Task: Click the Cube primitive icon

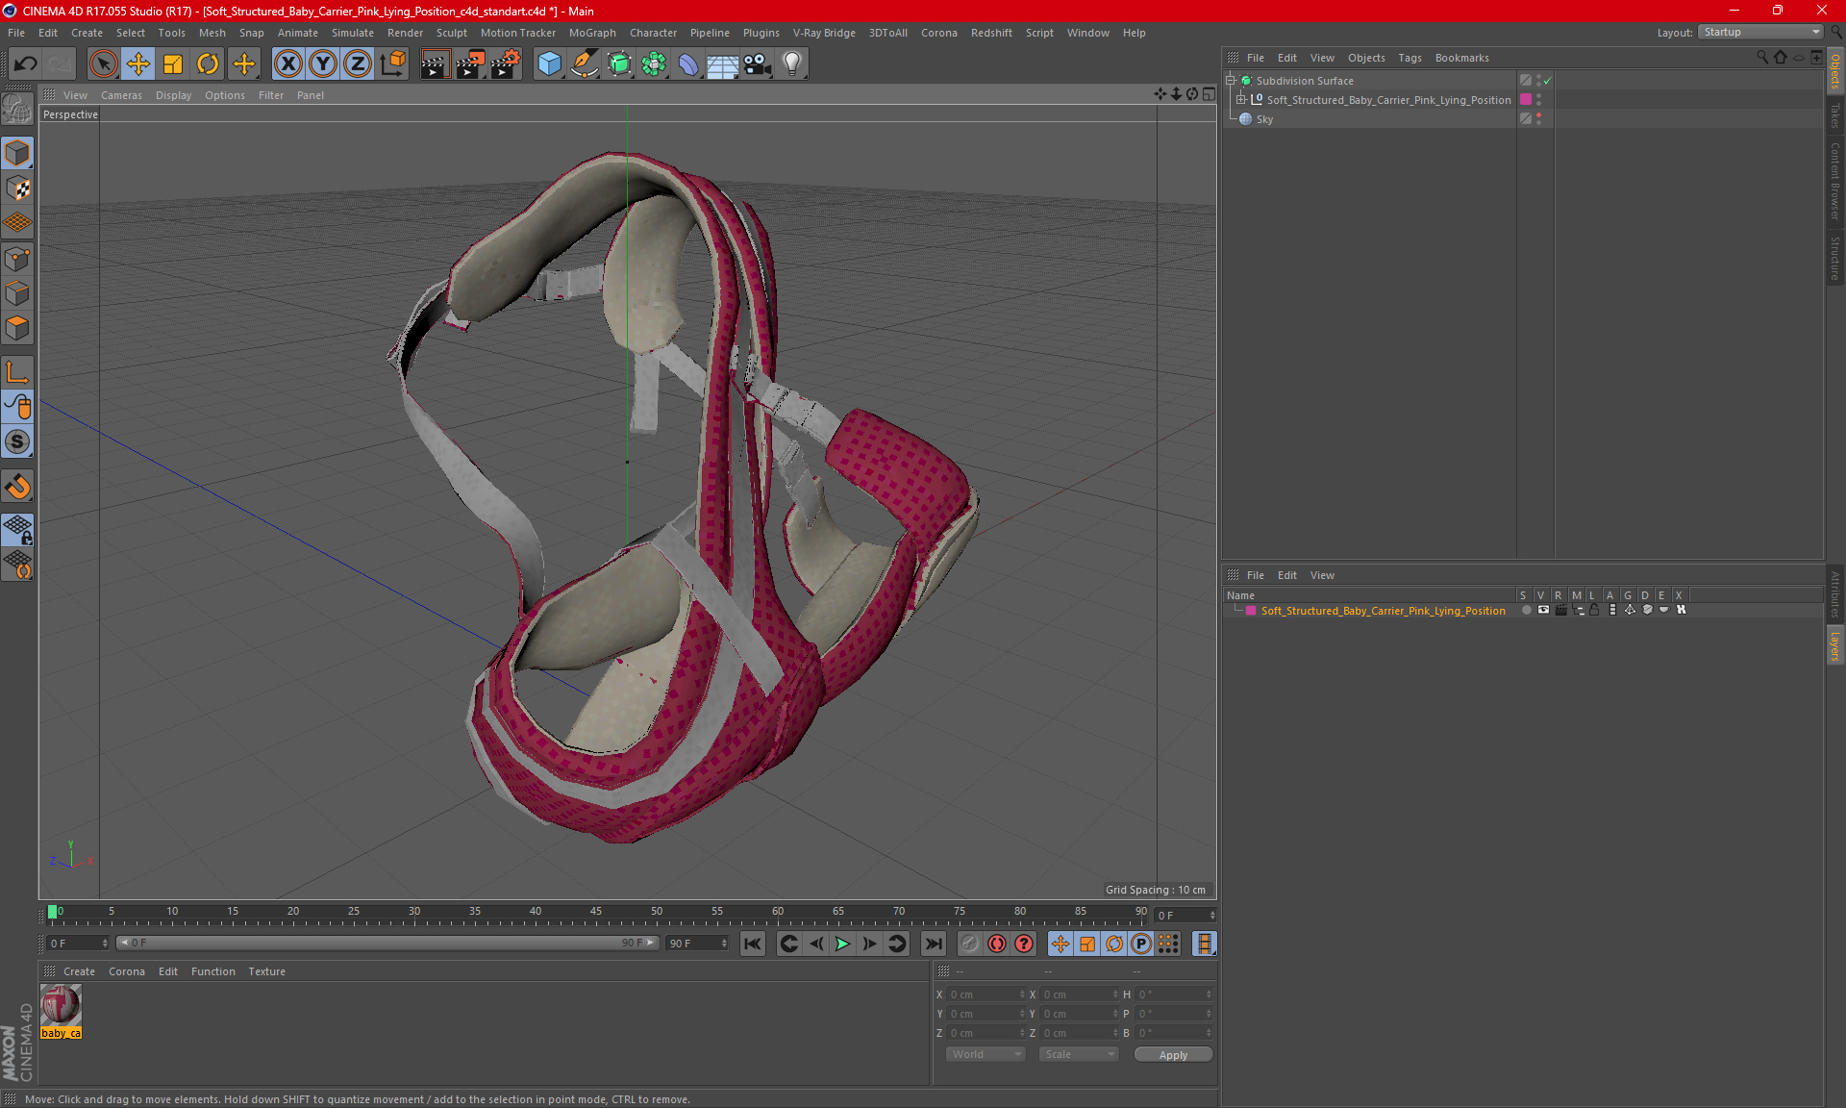Action: 549,64
